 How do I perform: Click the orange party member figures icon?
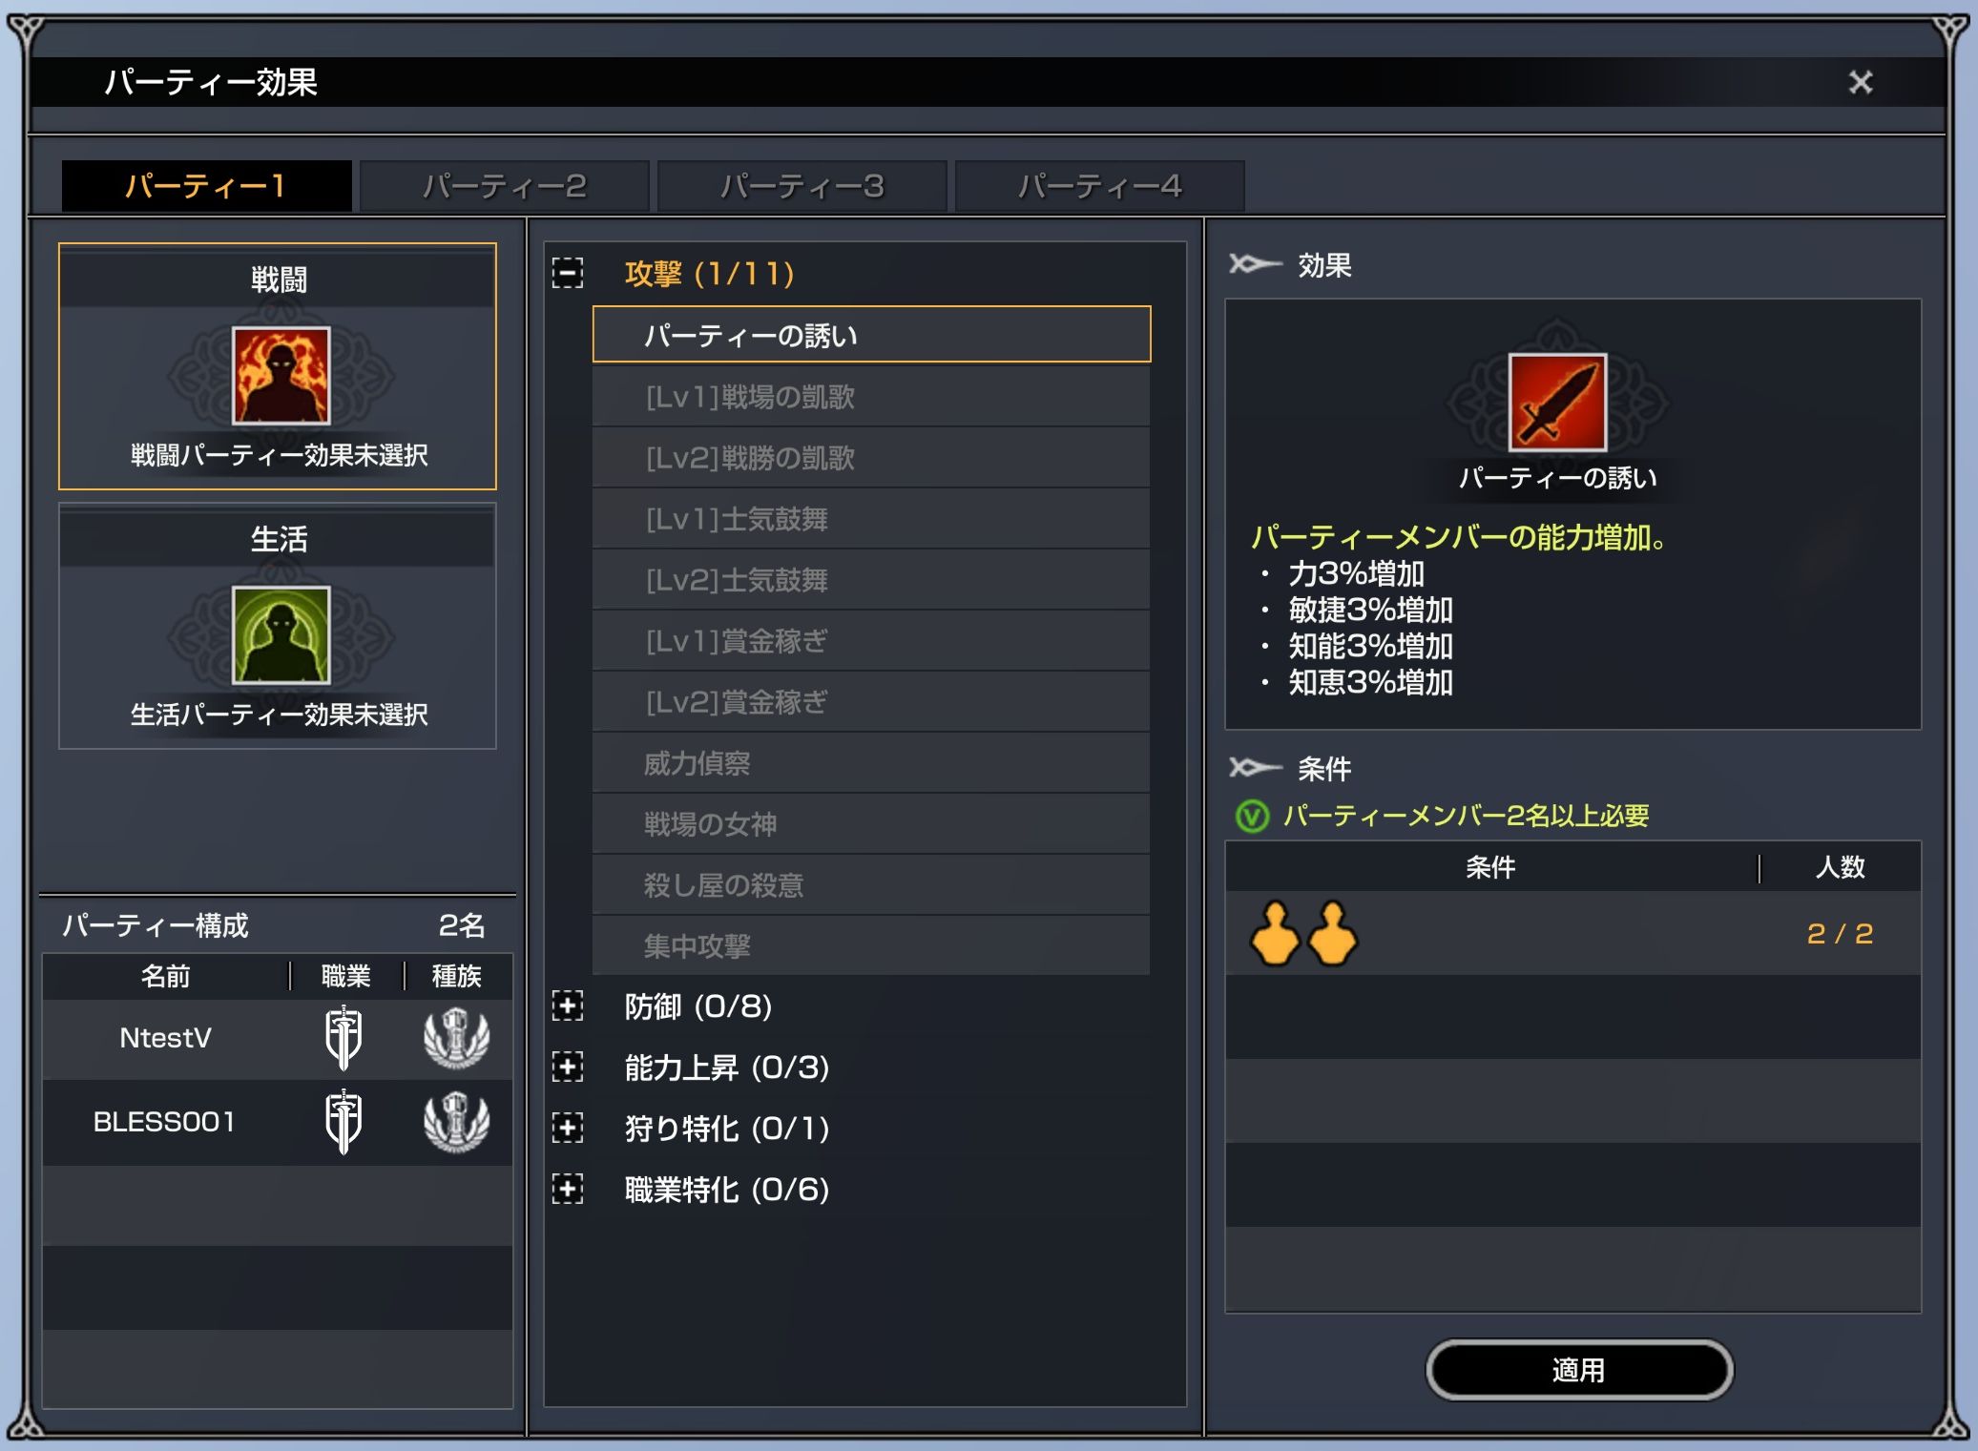[1302, 933]
